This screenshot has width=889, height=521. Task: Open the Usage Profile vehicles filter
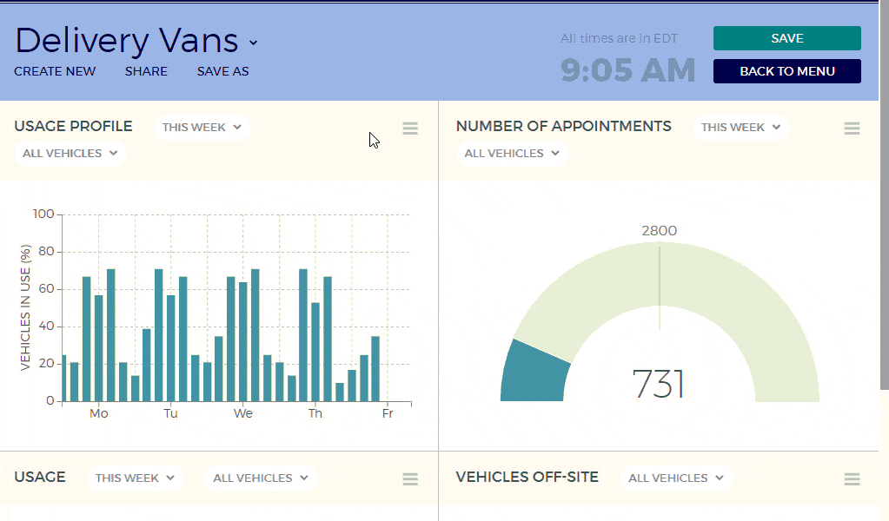coord(69,153)
